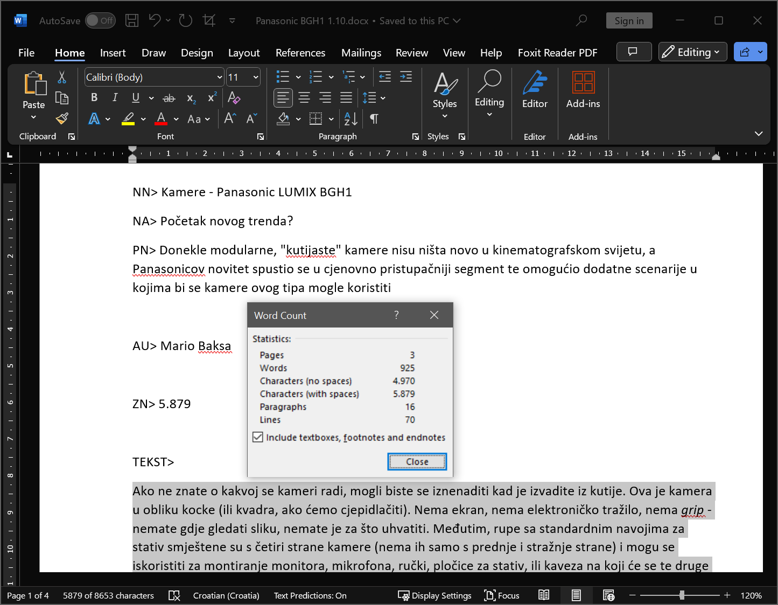Increase font size button
778x605 pixels.
[x=230, y=118]
